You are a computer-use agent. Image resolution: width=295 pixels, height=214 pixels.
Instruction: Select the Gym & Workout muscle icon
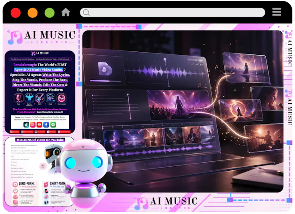29,98
